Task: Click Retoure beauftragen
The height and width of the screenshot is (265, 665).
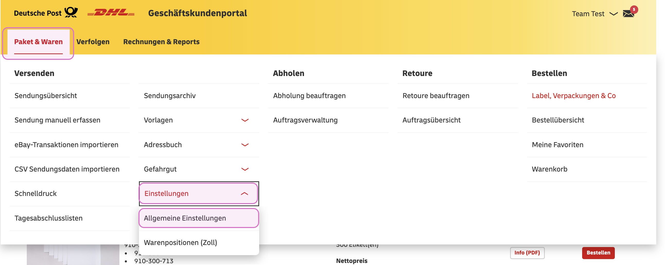Action: tap(436, 95)
